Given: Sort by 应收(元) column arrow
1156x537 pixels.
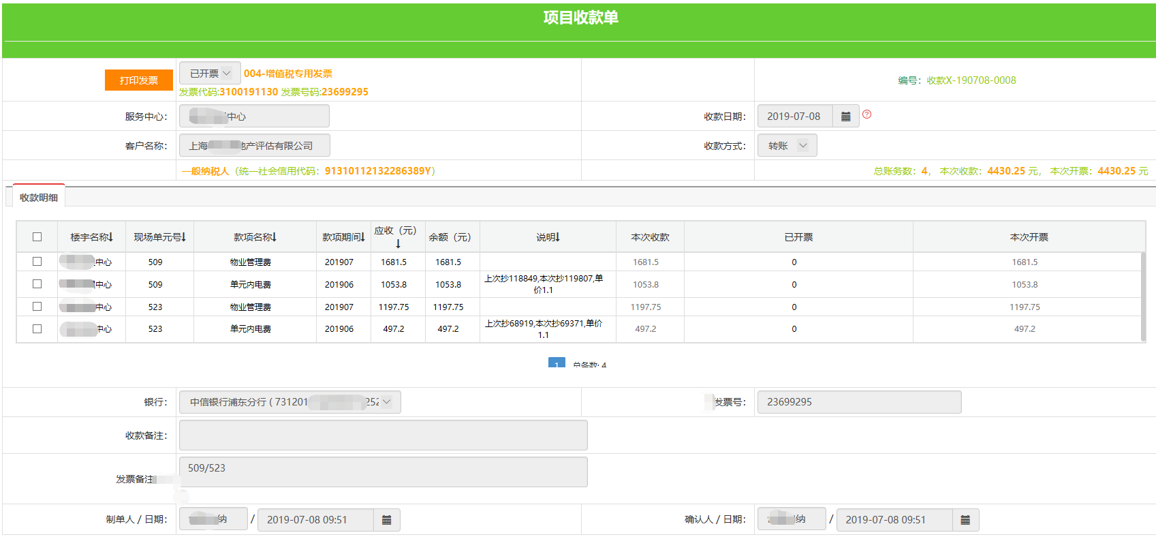Looking at the screenshot, I should pos(398,243).
